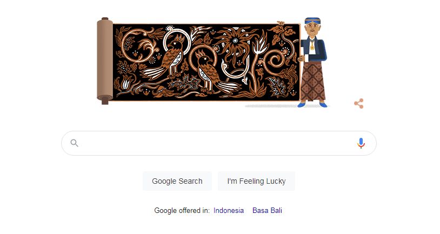440x234 pixels.
Task: Share the Google Doodle via share icon
Action: (x=359, y=104)
